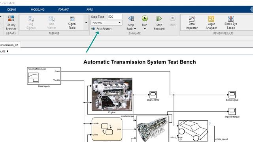This screenshot has height=142, width=253.
Task: Select the shift logic Stateflow chart block
Action: pos(107,129)
